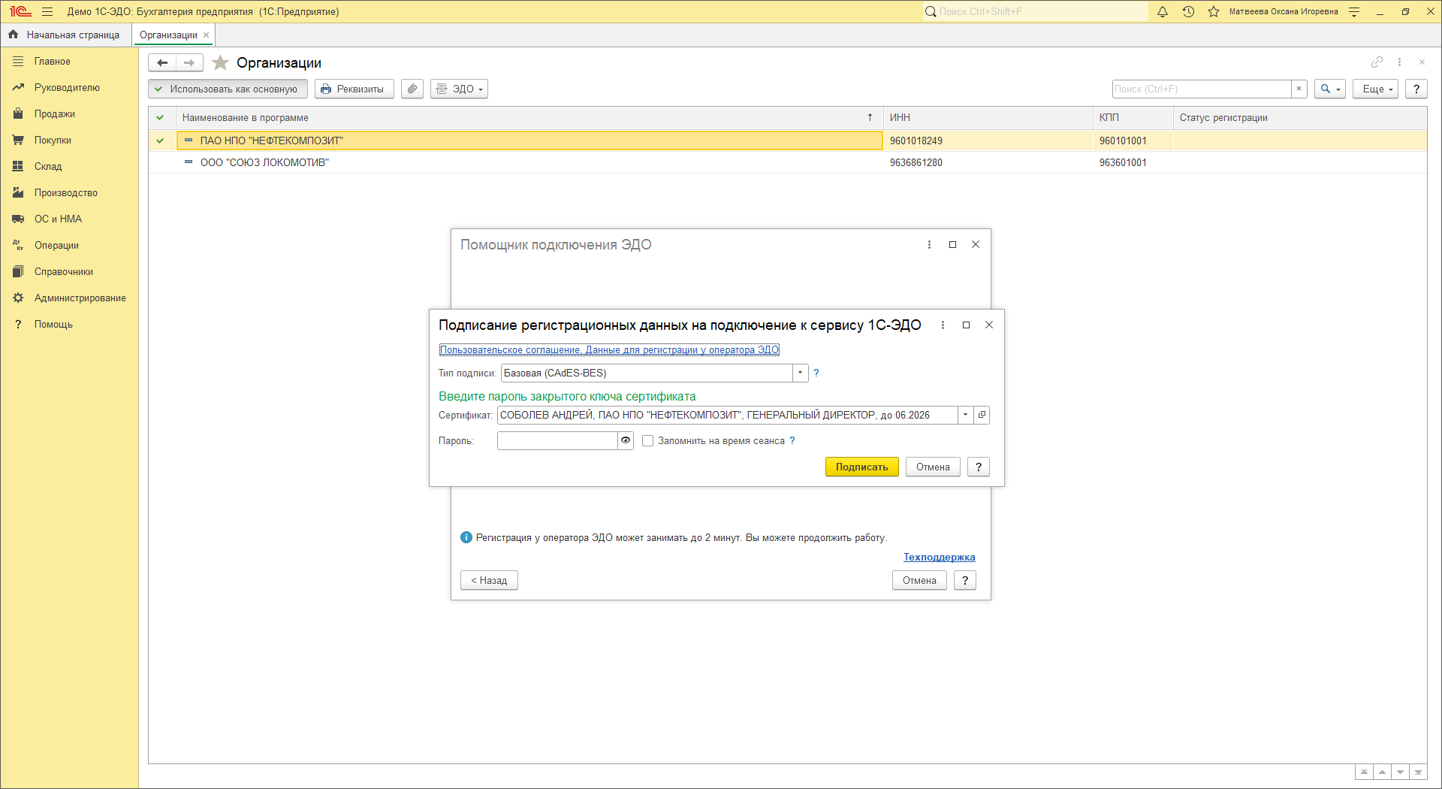Enable Запомнить на время сеанса checkbox
This screenshot has width=1442, height=789.
tap(647, 441)
